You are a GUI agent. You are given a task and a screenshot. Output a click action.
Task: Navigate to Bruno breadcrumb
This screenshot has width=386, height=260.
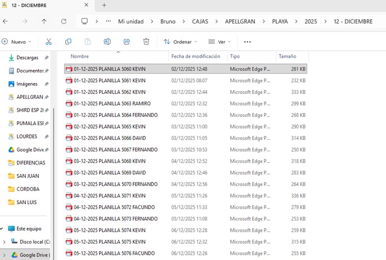pos(168,21)
